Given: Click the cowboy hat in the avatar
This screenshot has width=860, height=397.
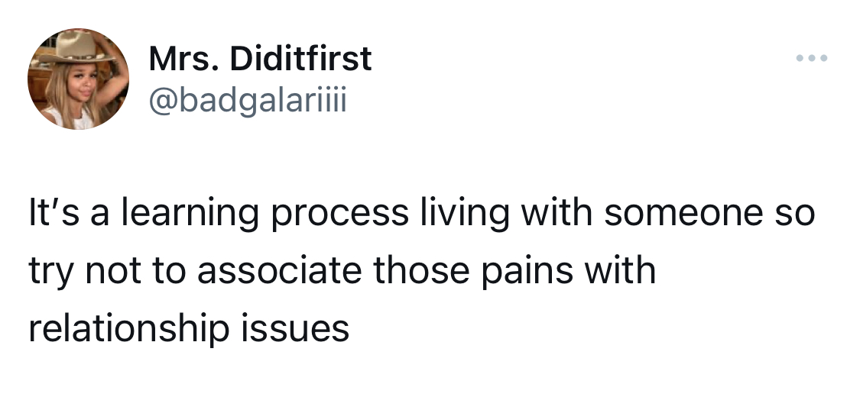Looking at the screenshot, I should point(75,47).
